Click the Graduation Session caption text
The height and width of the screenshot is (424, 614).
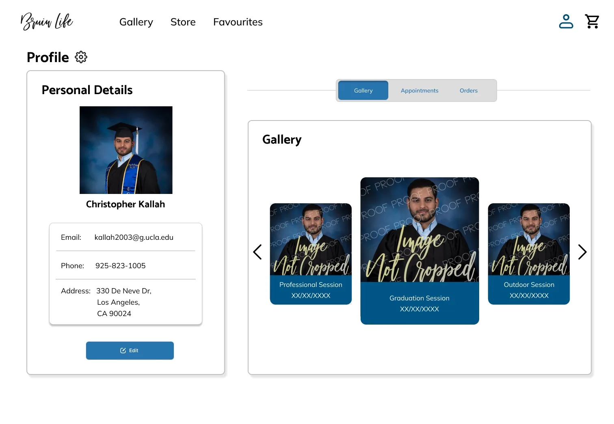419,298
